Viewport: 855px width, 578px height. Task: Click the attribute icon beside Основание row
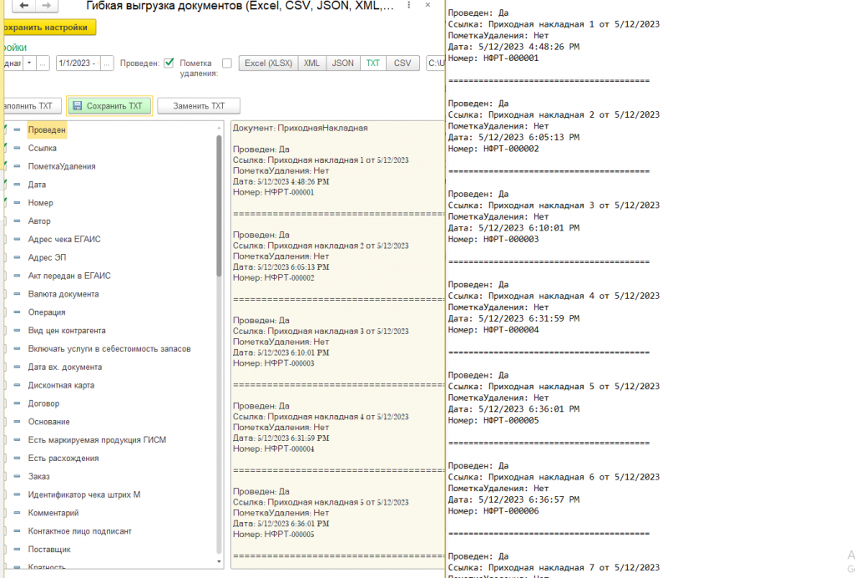coord(17,422)
